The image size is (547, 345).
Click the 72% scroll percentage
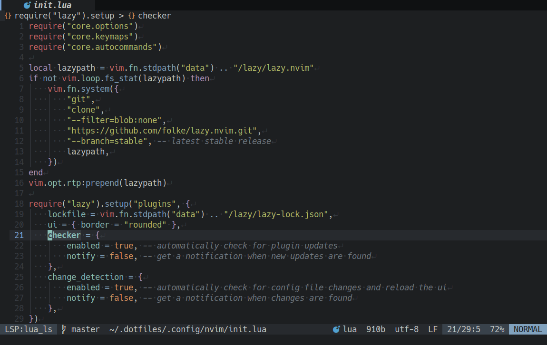497,329
